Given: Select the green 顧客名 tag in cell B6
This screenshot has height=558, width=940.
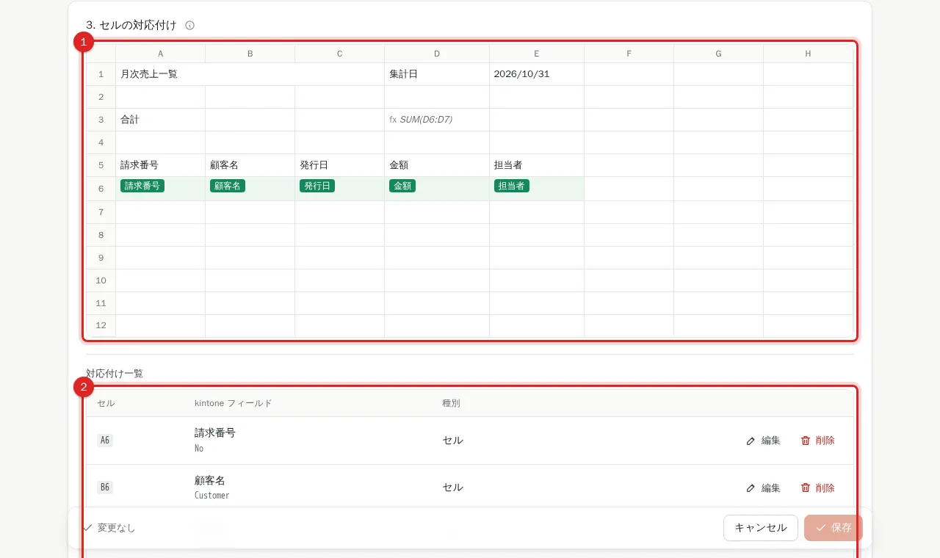Looking at the screenshot, I should pyautogui.click(x=228, y=186).
